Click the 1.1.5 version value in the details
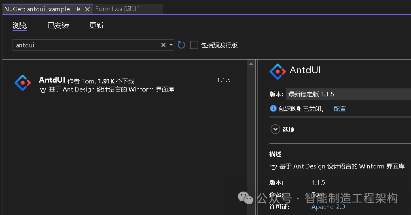Screen dimensions: 411x215 click(x=318, y=183)
